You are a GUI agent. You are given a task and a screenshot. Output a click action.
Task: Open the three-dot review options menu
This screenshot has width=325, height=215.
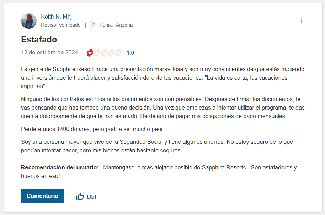pos(301,20)
